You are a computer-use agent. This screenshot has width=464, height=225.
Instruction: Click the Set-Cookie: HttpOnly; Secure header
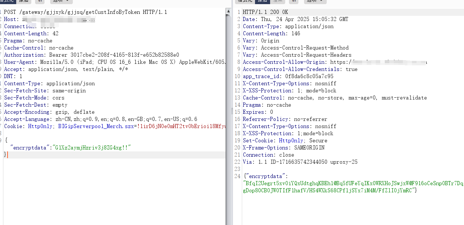285,140
